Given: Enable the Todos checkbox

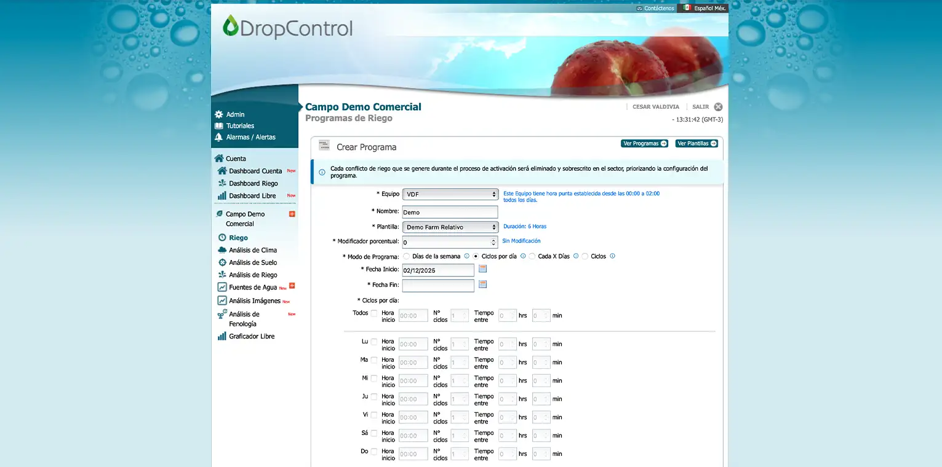Looking at the screenshot, I should pos(373,313).
